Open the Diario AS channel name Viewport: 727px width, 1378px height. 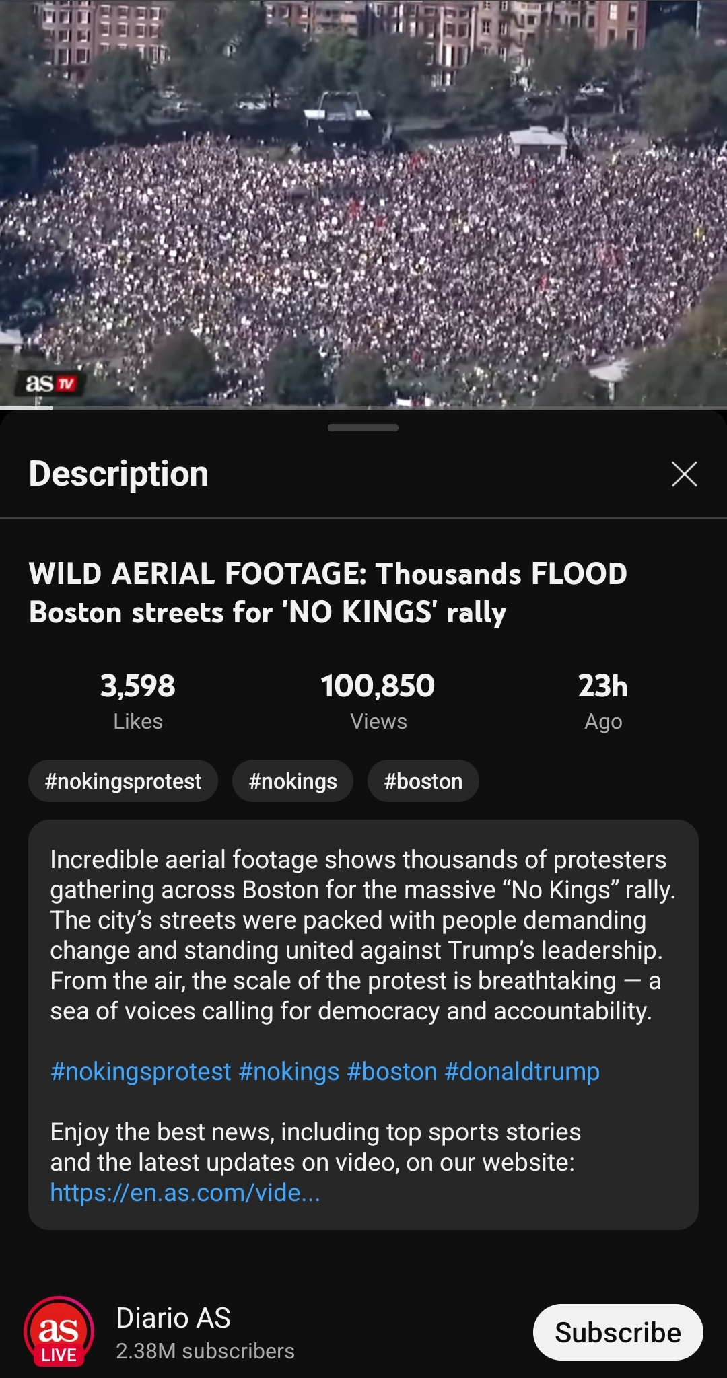(173, 1318)
